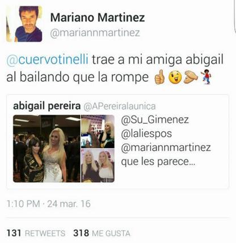This screenshot has height=243, width=236.
Task: View the 318 Me Gusta list
Action: pyautogui.click(x=102, y=233)
